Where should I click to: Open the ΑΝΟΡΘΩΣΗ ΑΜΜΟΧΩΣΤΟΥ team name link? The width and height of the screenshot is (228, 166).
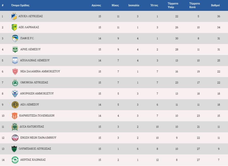[37, 94]
